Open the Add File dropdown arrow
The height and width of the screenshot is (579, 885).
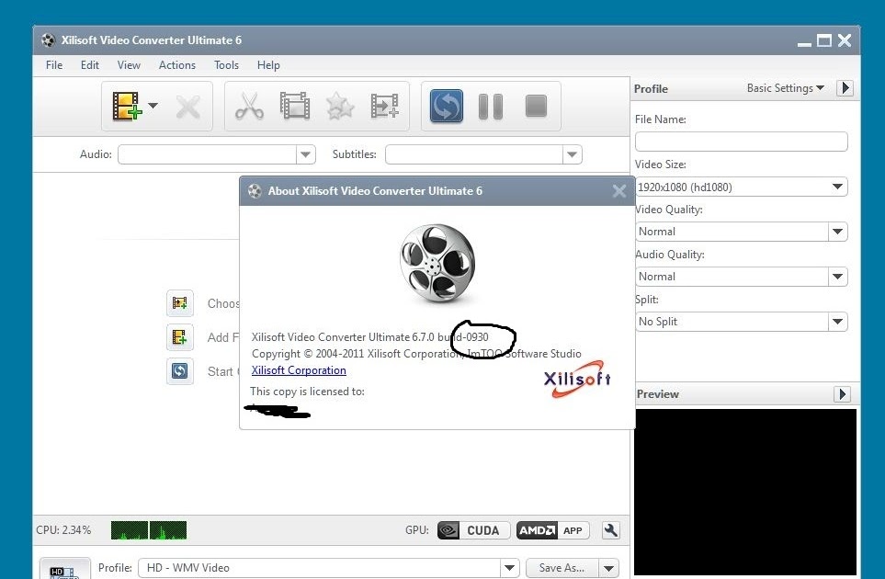[x=153, y=106]
